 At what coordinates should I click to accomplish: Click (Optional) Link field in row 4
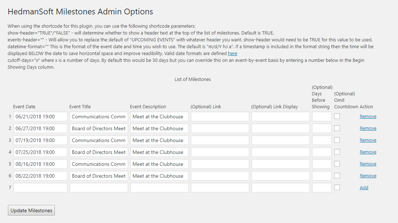pyautogui.click(x=220, y=152)
